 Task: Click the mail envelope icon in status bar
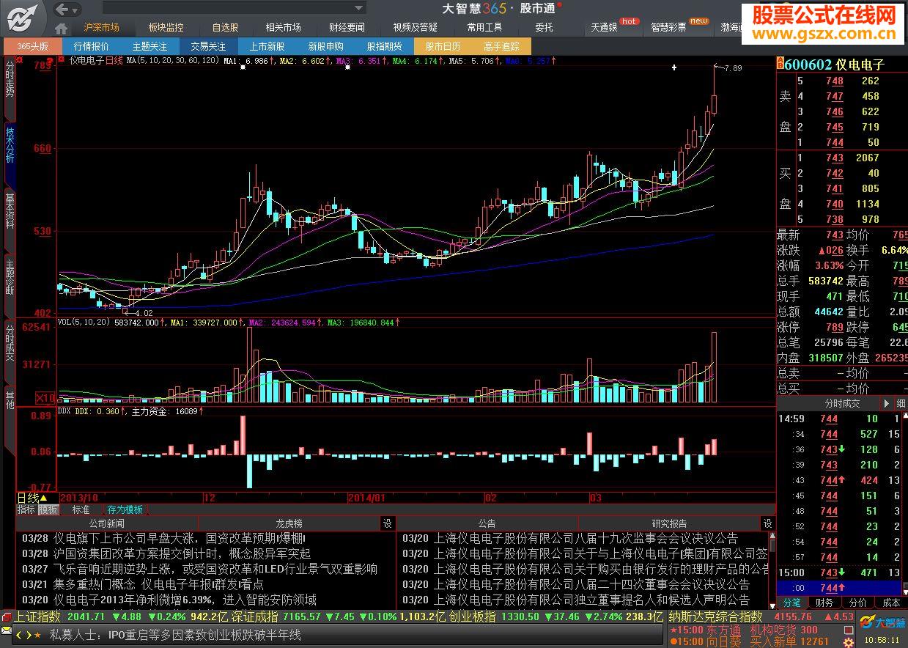click(x=7, y=630)
